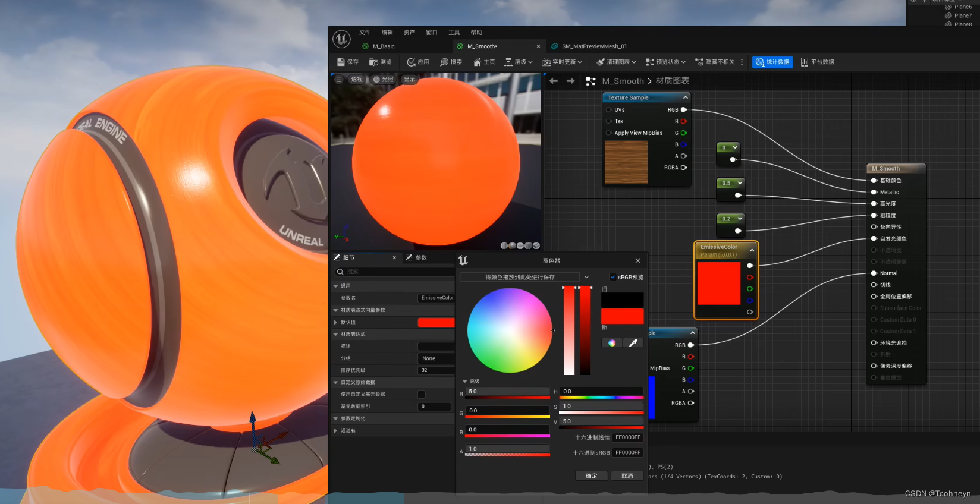Open the 窗口 menu
The image size is (980, 504).
click(x=432, y=33)
